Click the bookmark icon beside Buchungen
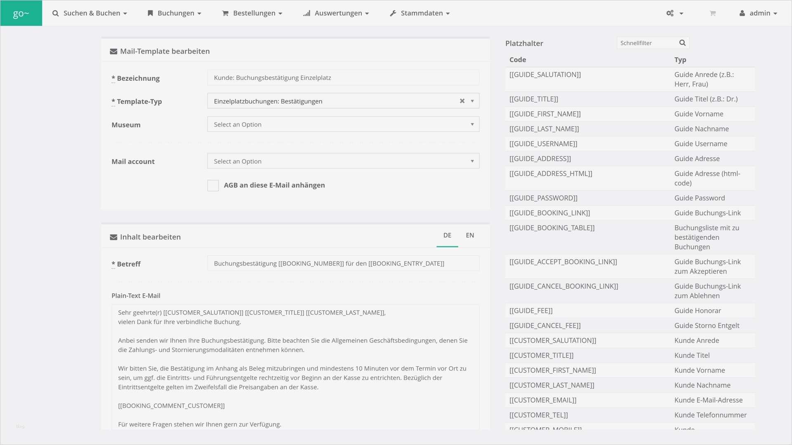792x445 pixels. 150,13
